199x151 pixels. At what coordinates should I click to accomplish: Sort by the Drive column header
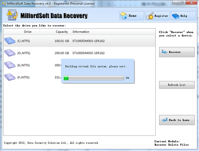click(28, 32)
